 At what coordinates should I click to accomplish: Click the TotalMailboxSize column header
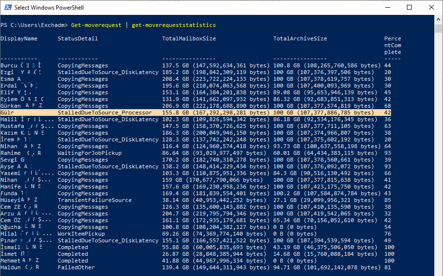point(189,38)
